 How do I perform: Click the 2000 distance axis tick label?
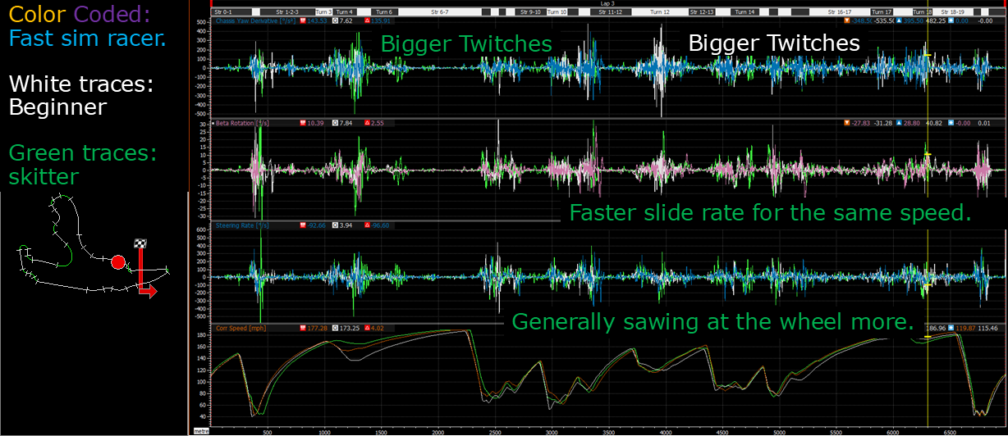(x=437, y=430)
